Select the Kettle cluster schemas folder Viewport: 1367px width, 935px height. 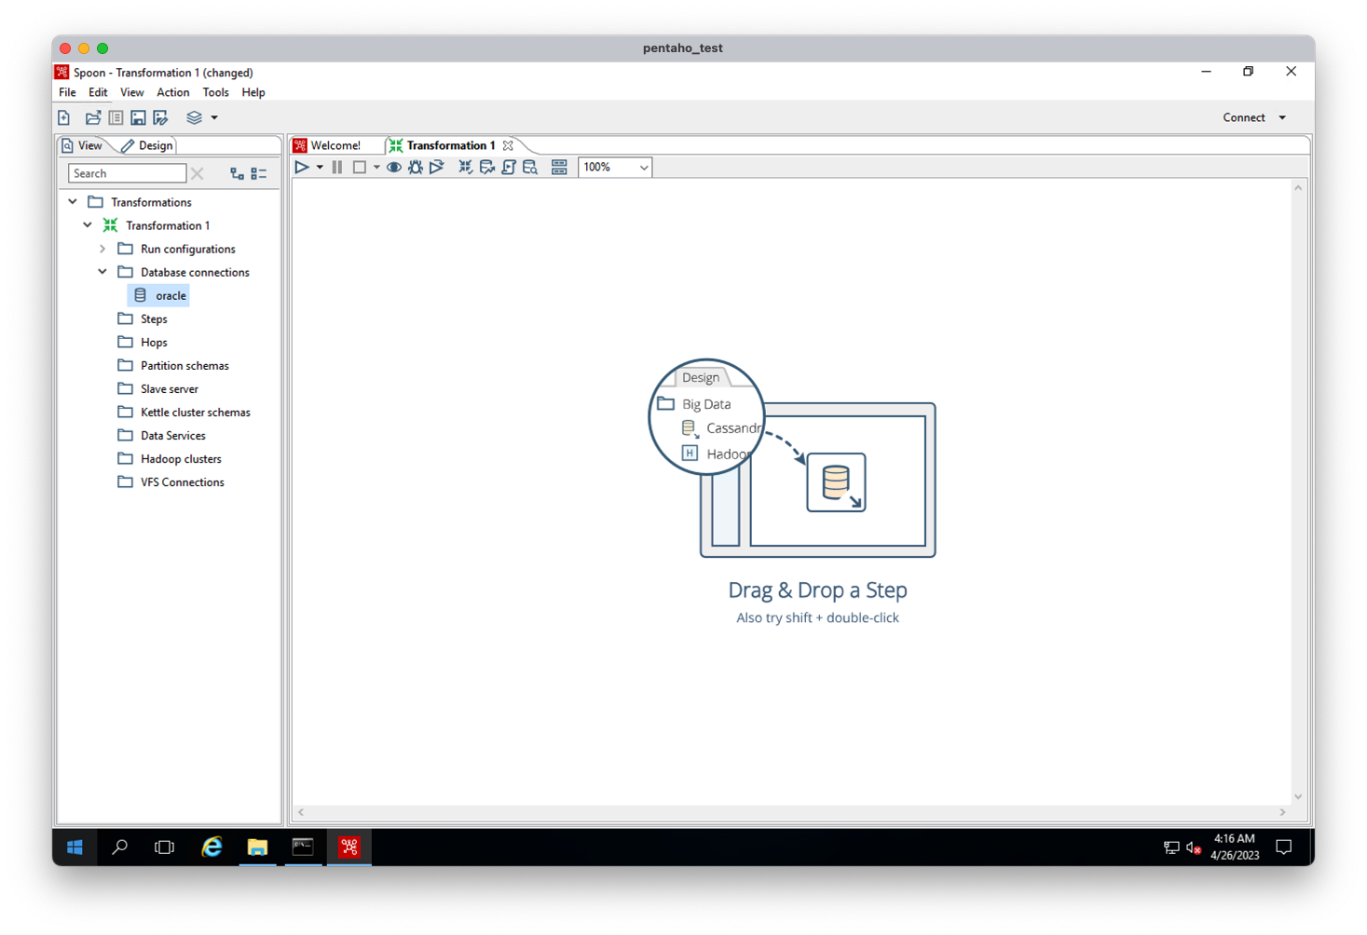tap(184, 412)
